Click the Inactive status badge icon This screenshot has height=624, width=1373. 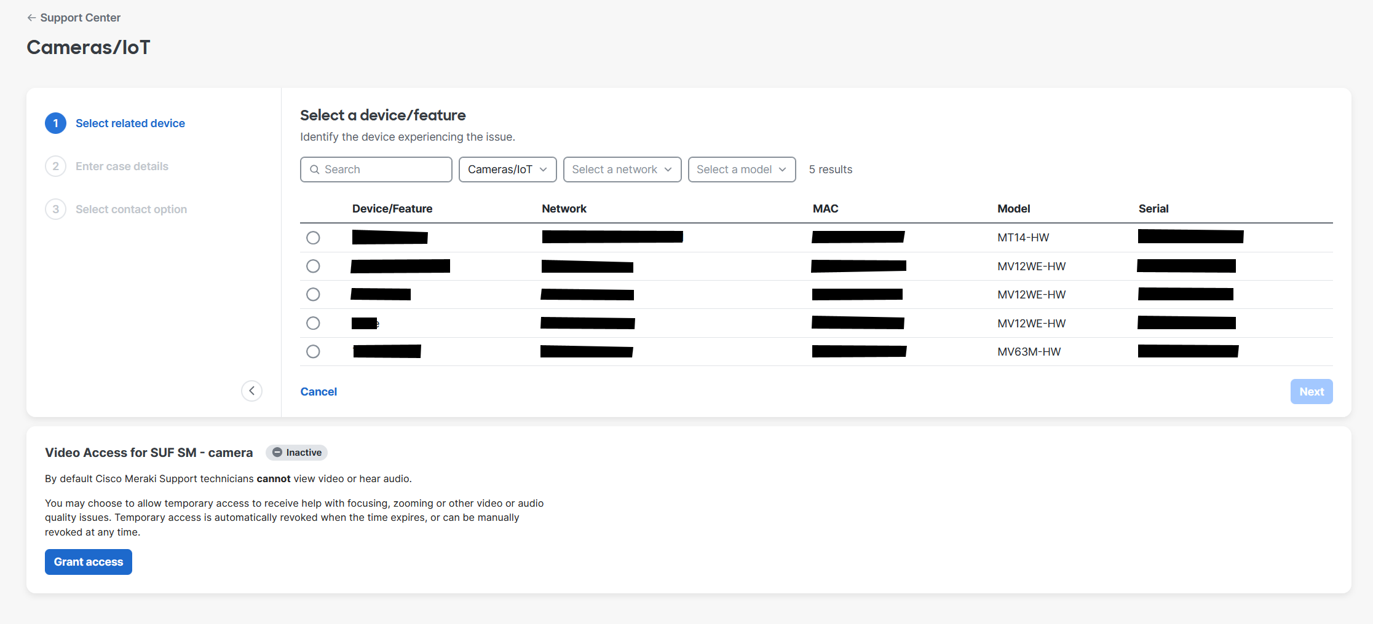pos(277,453)
